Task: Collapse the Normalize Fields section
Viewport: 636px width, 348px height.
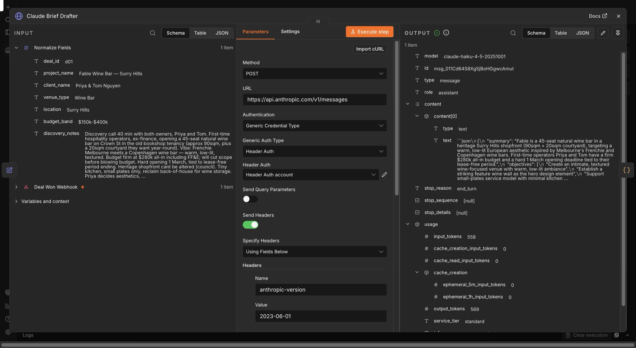Action: click(16, 48)
